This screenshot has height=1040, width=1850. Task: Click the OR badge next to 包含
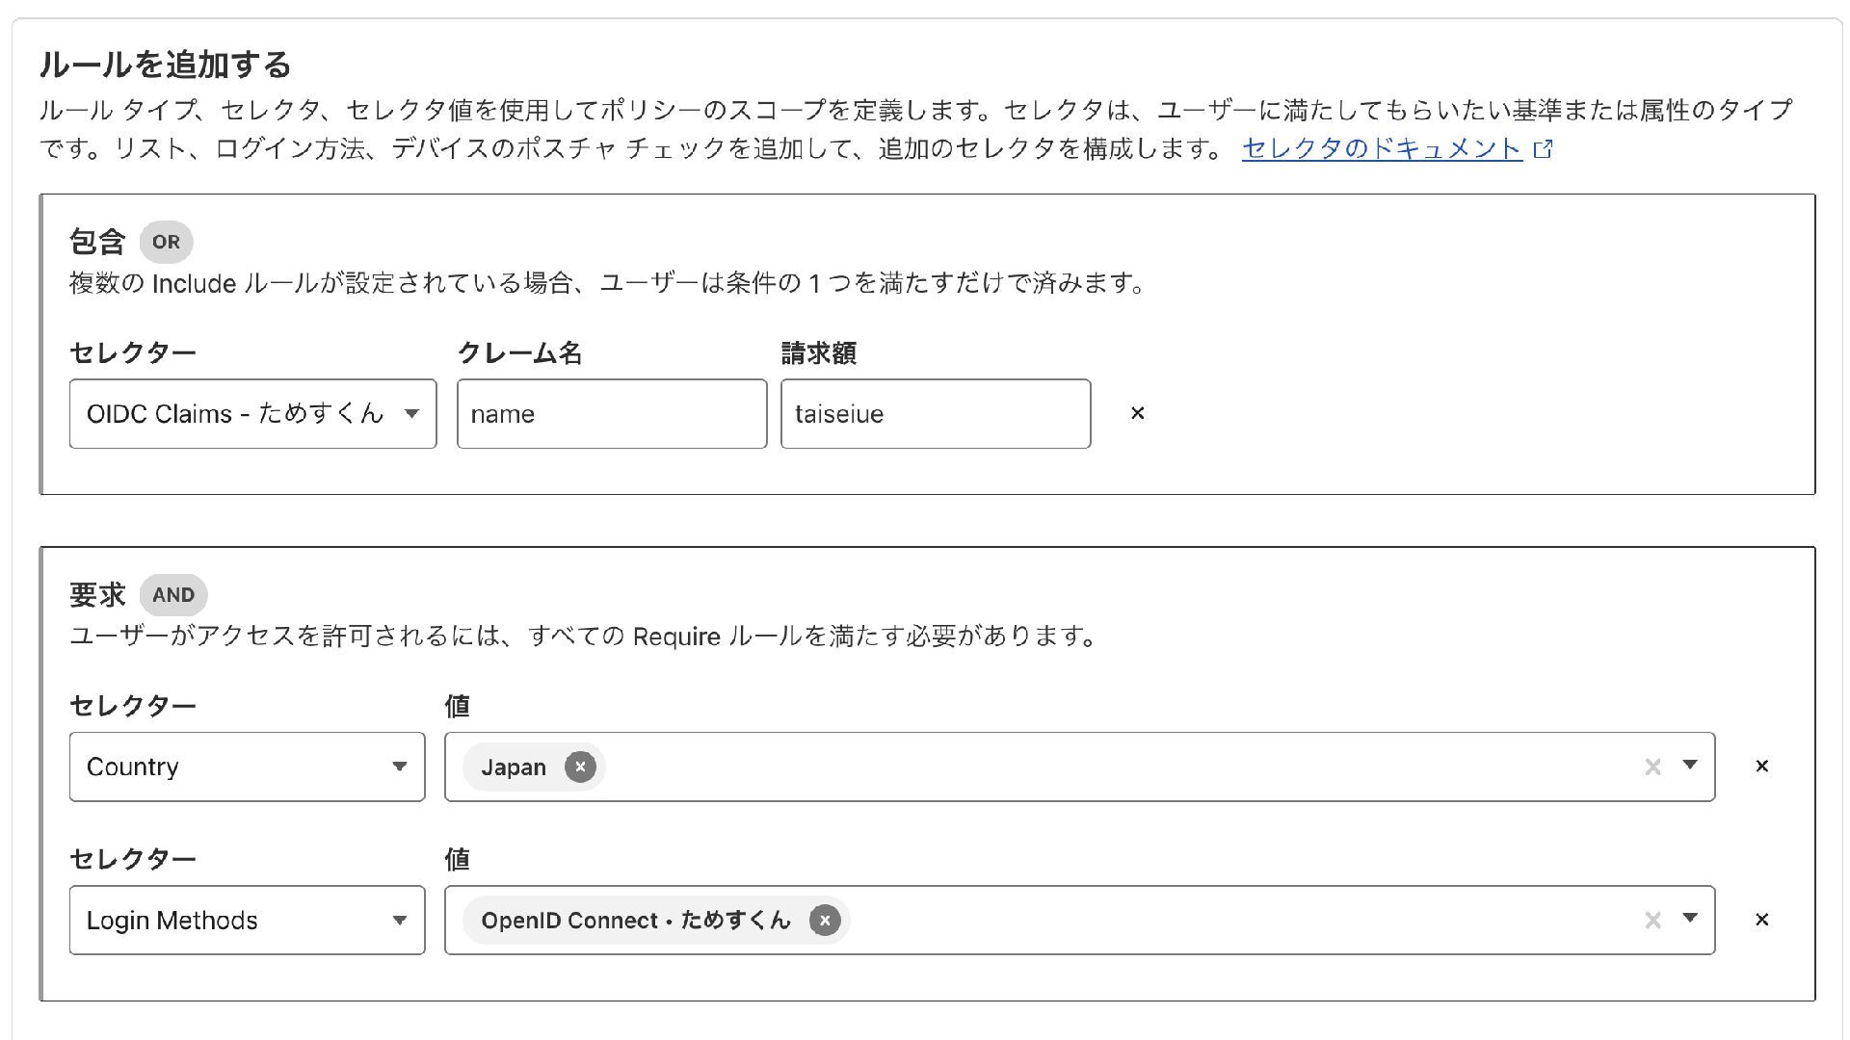pyautogui.click(x=166, y=242)
